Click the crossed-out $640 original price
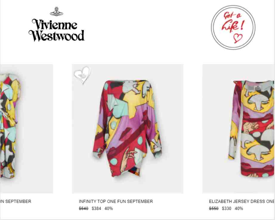Viewport: 275px width, 220px height. (x=84, y=209)
